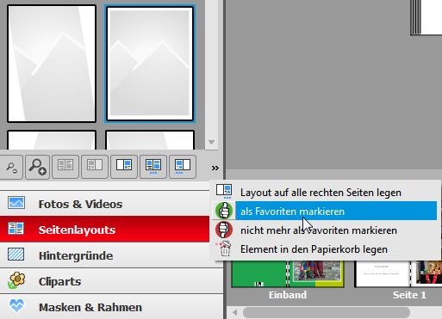The height and width of the screenshot is (319, 442).
Task: Click the zoom in magnifier icon
Action: point(38,167)
